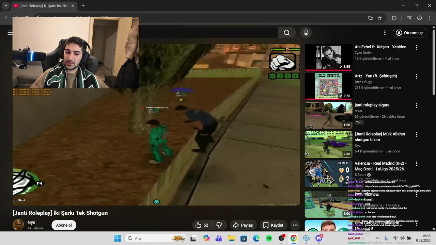Viewport: 436px width, 245px height.
Task: Open Mülk Allahın shotgun bizim thumbnail
Action: 328,144
